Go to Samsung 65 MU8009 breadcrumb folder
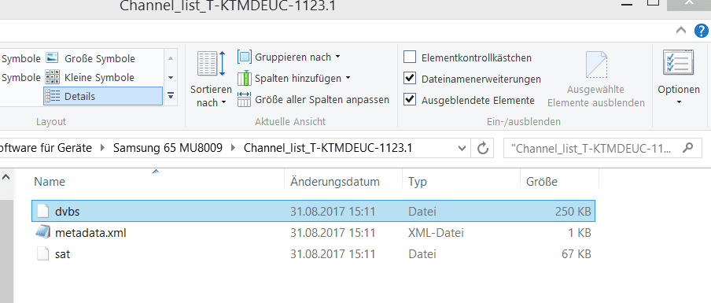The image size is (711, 303). coord(168,148)
